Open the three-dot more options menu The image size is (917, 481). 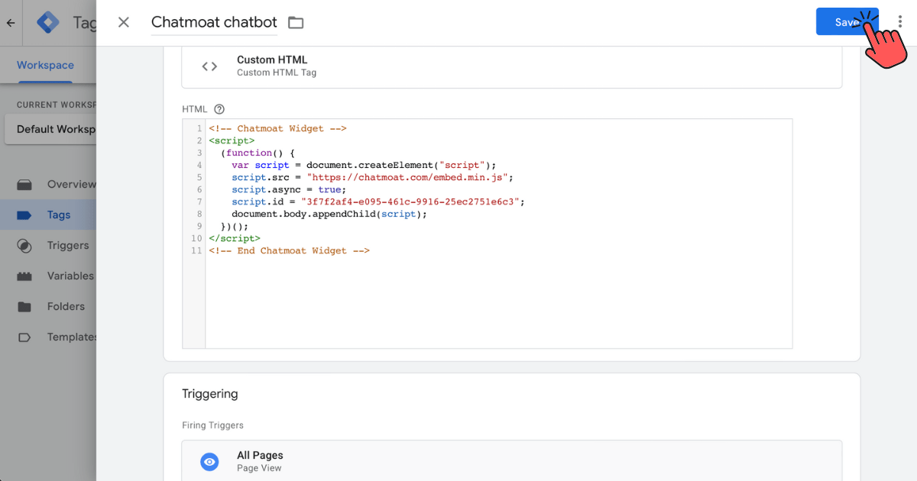pyautogui.click(x=900, y=22)
